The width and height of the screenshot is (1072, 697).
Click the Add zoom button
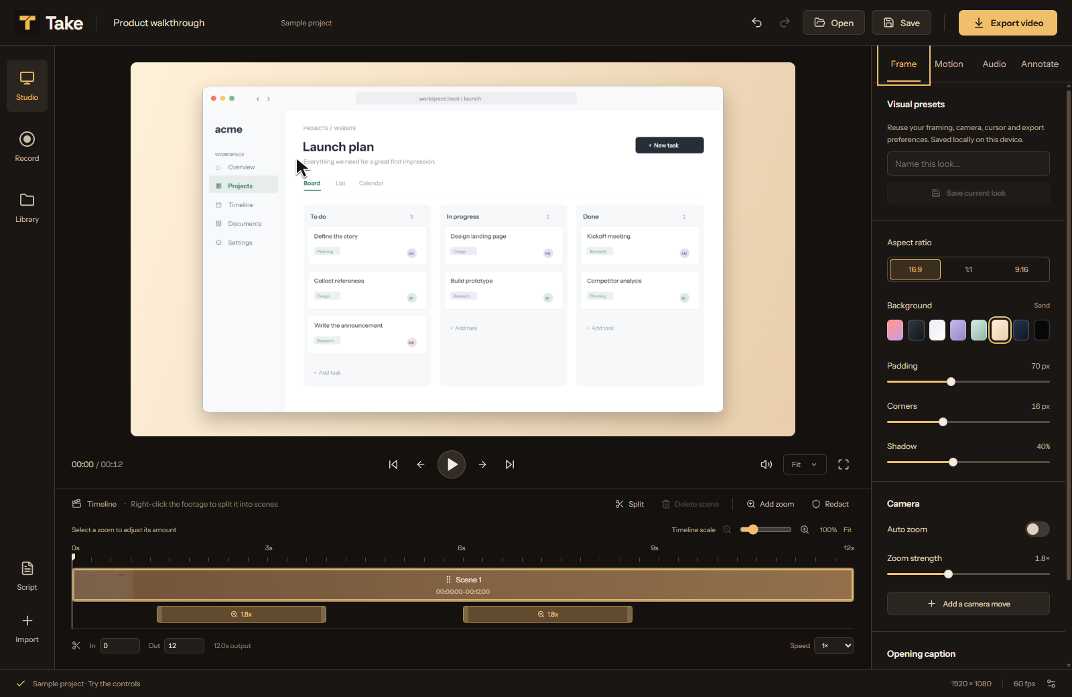(x=770, y=504)
